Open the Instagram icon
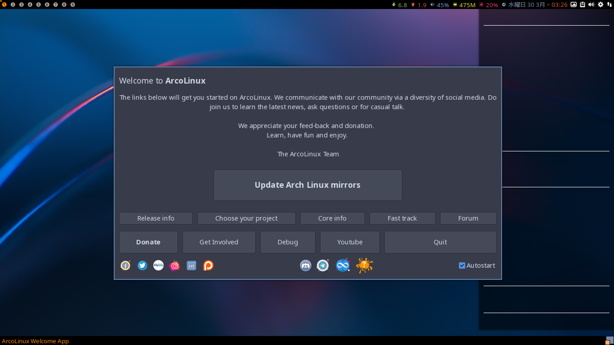Image resolution: width=614 pixels, height=345 pixels. 174,265
